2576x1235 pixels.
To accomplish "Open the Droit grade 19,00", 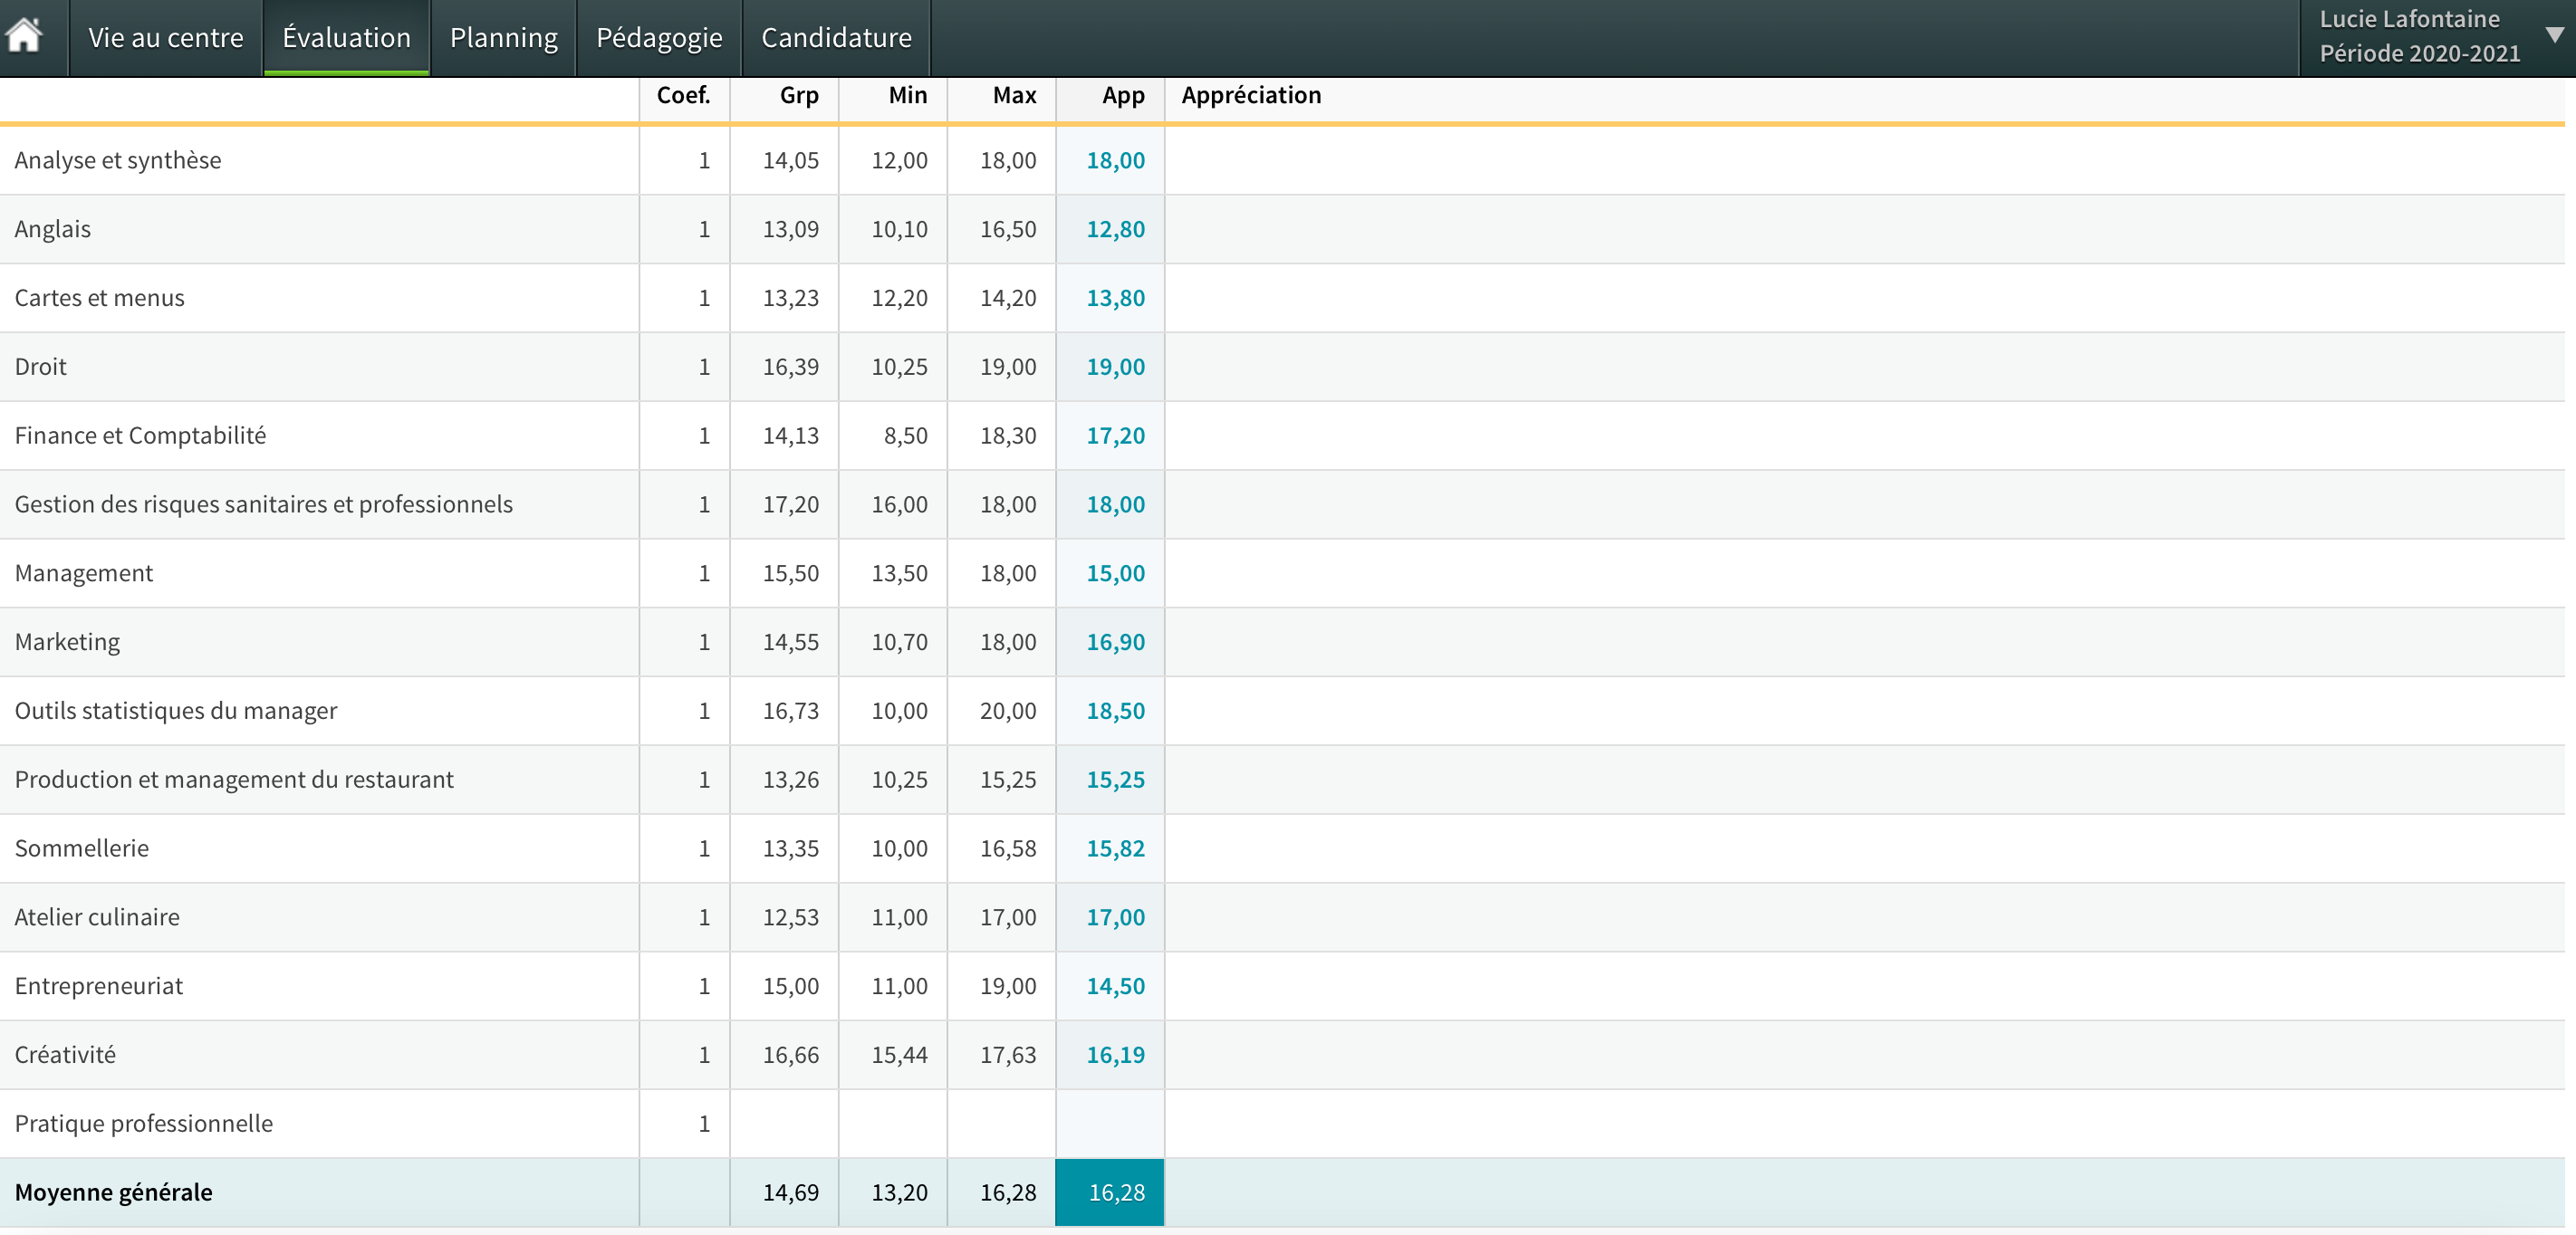I will [1114, 367].
